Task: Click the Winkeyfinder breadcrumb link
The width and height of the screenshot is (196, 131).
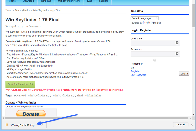Action: pos(22,10)
